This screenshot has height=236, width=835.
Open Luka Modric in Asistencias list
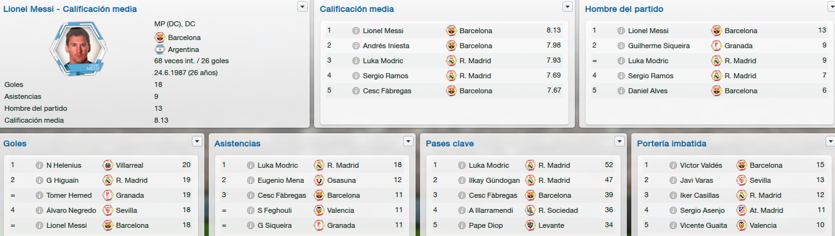[277, 165]
